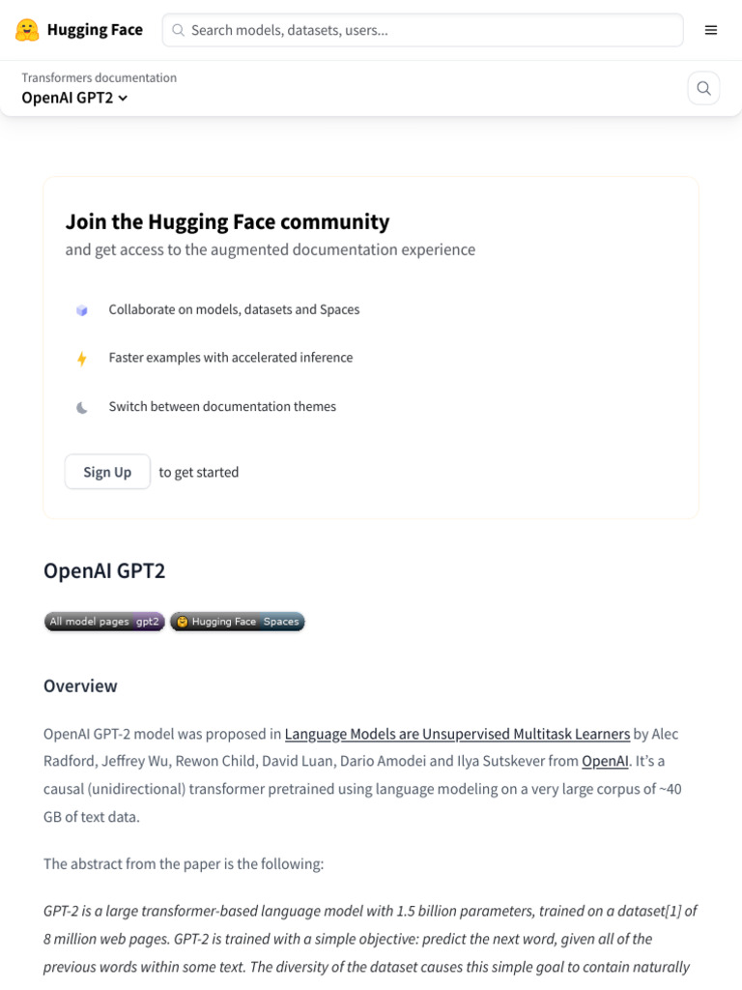The height and width of the screenshot is (990, 742).
Task: Click the OpenAI GPT2 main heading
Action: pyautogui.click(x=104, y=570)
